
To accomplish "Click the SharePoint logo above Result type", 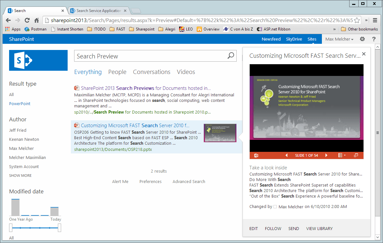I will [38, 60].
